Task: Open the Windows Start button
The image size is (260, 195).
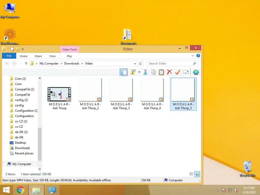Action: (x=6, y=190)
